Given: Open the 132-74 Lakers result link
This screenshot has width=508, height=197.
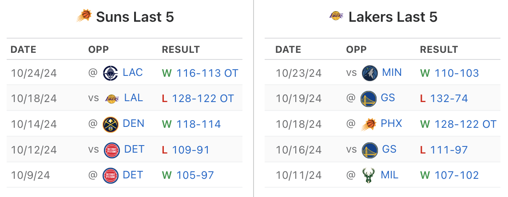Looking at the screenshot, I should [449, 98].
